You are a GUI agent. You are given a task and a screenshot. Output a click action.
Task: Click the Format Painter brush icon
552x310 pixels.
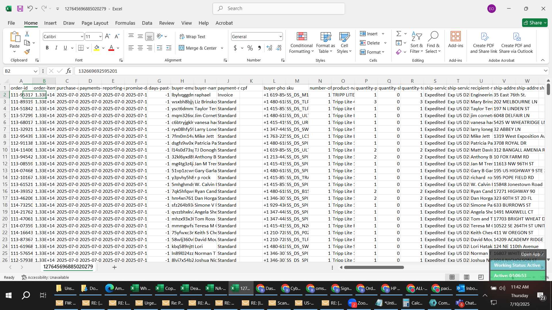click(27, 52)
